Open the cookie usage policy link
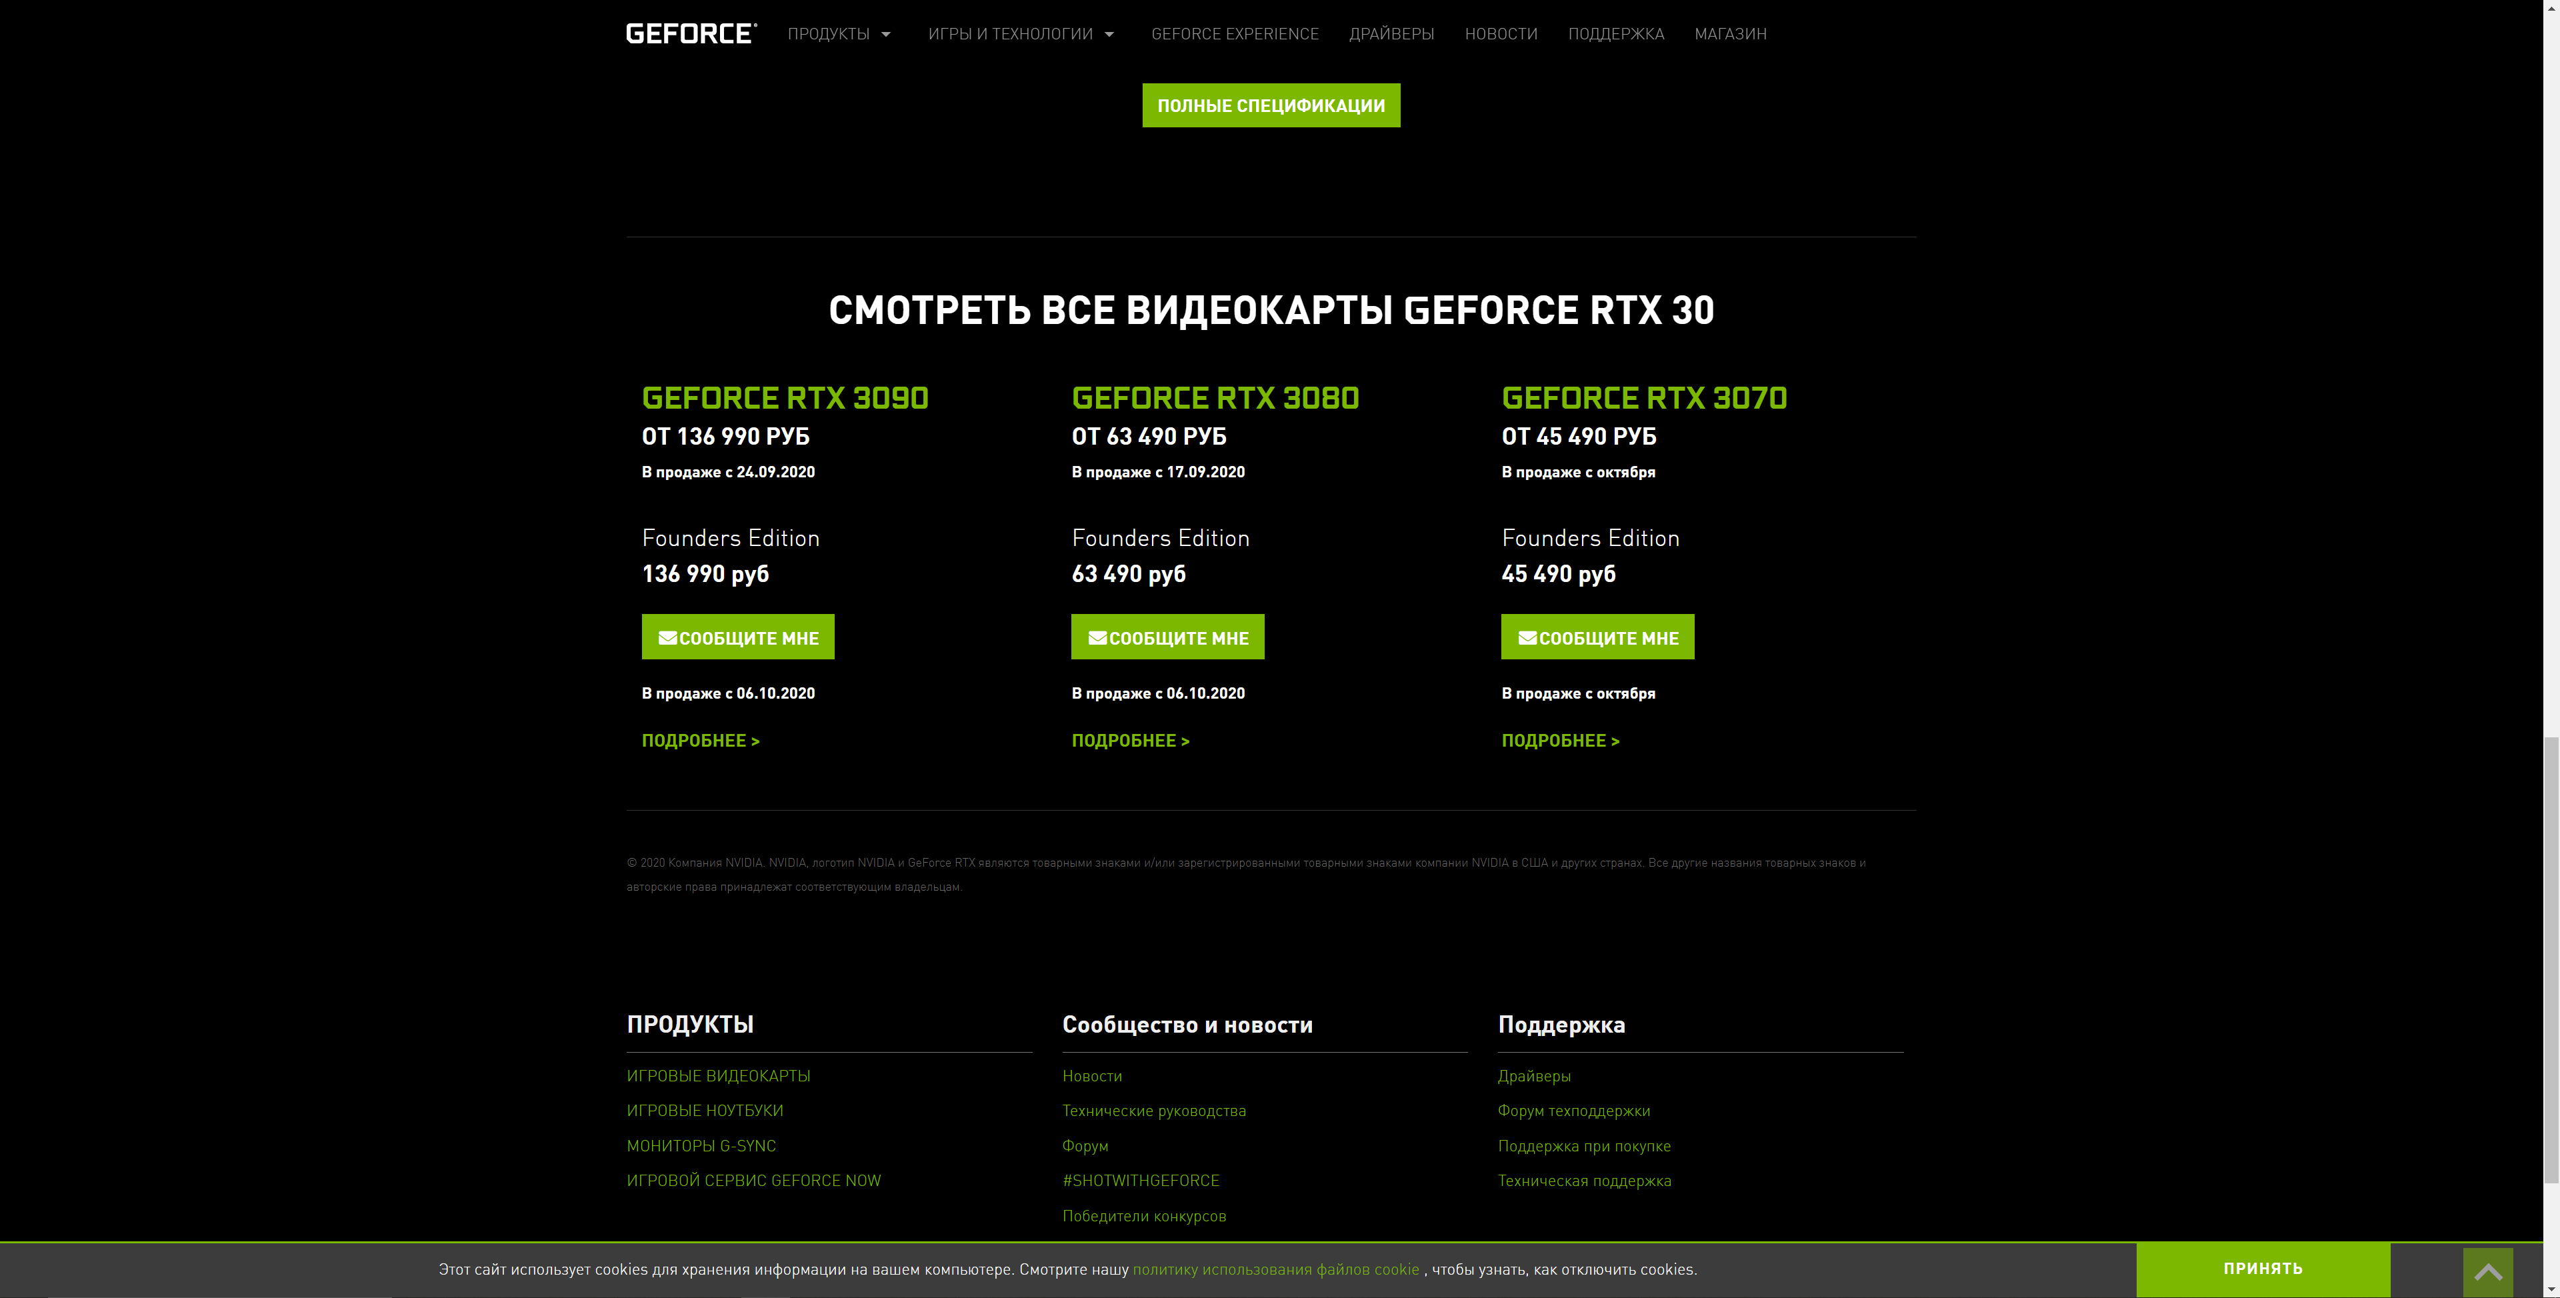This screenshot has width=2560, height=1298. coord(1275,1269)
